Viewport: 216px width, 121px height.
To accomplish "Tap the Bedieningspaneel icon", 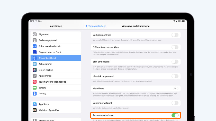I will [34, 40].
